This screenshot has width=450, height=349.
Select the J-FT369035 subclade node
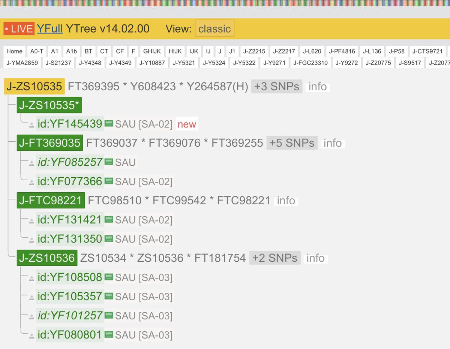[49, 143]
